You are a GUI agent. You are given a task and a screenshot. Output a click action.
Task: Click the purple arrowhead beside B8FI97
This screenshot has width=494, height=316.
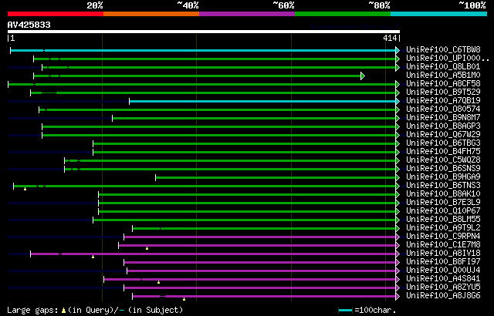pos(398,263)
